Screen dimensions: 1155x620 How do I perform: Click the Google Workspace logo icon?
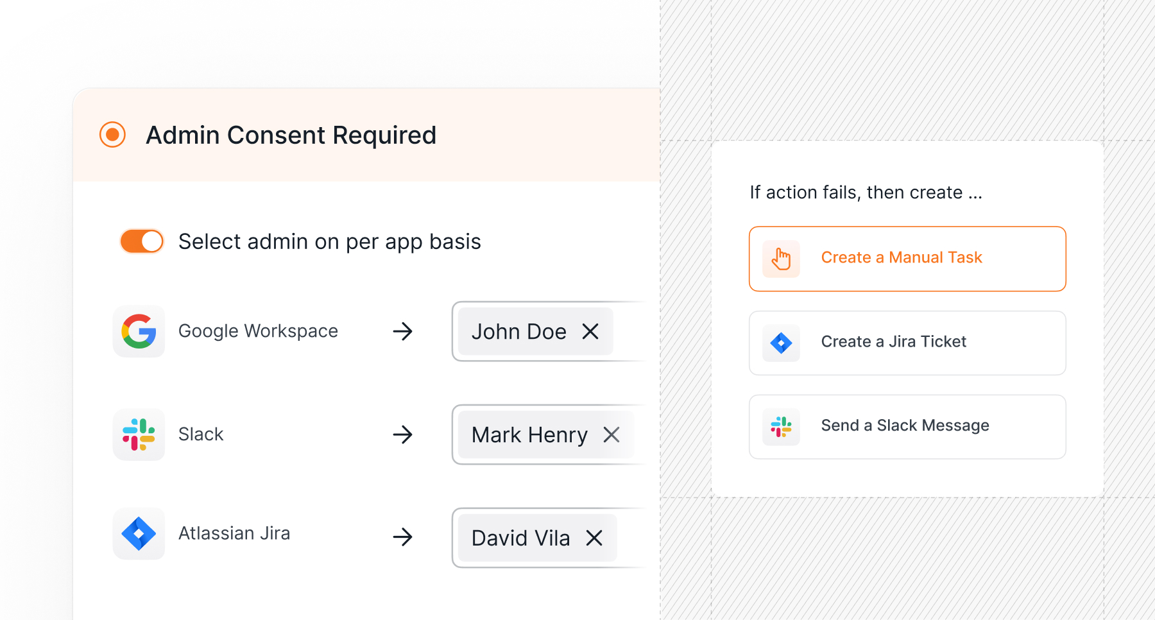click(x=139, y=331)
